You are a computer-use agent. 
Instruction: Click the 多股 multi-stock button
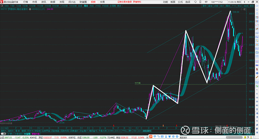(x=216, y=6)
